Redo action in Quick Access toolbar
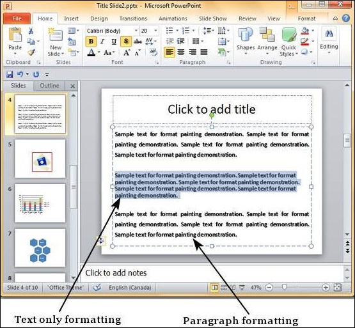 coord(36,74)
